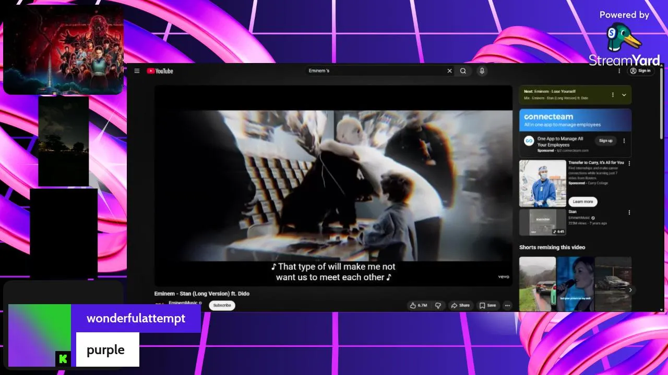Dislike the Eminem Stan video
Viewport: 668px width, 375px height.
click(x=438, y=305)
